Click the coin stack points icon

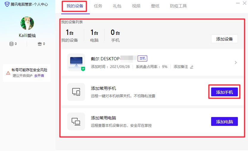(11, 44)
